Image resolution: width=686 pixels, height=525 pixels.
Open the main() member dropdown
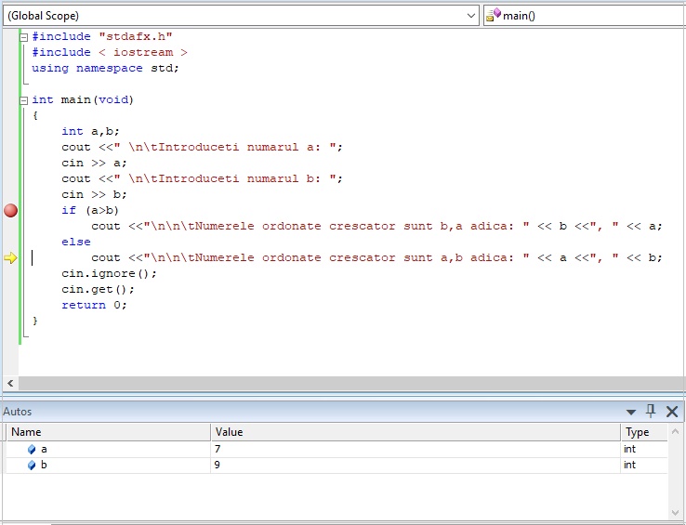pos(585,16)
